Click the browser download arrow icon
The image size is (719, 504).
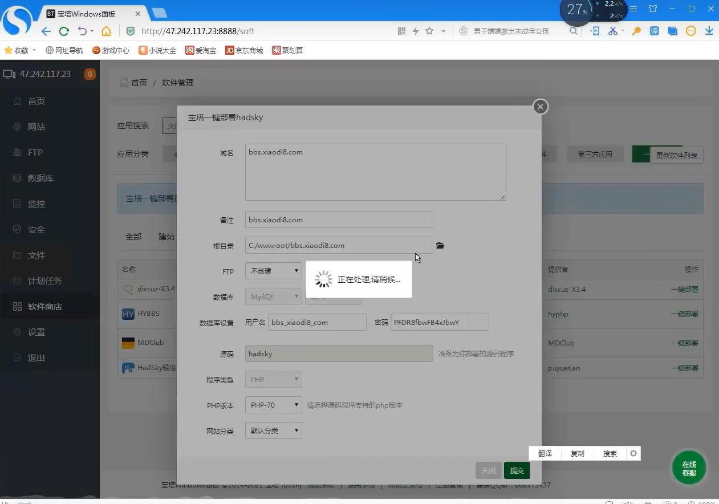pos(709,31)
